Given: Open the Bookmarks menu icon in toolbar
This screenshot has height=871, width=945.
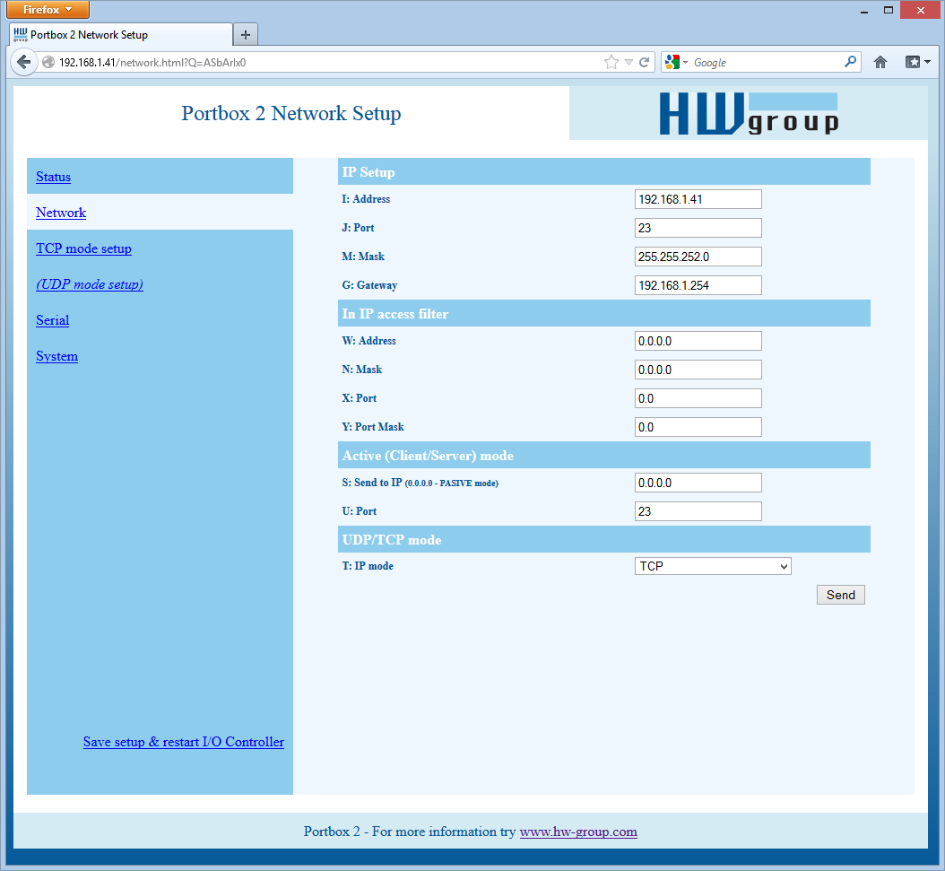Looking at the screenshot, I should [918, 62].
